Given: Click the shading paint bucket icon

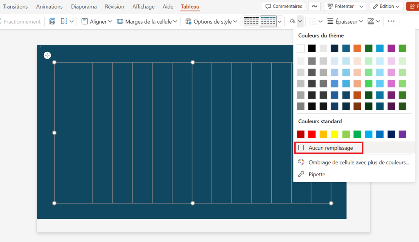Looking at the screenshot, I should [x=292, y=21].
